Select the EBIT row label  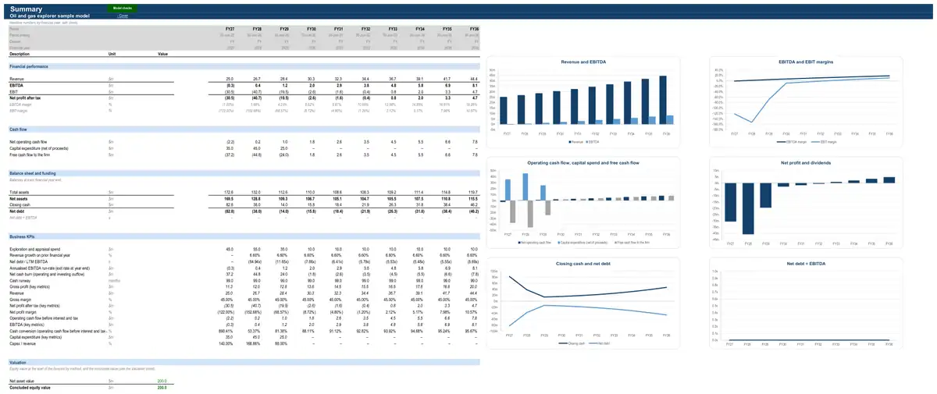(x=13, y=91)
